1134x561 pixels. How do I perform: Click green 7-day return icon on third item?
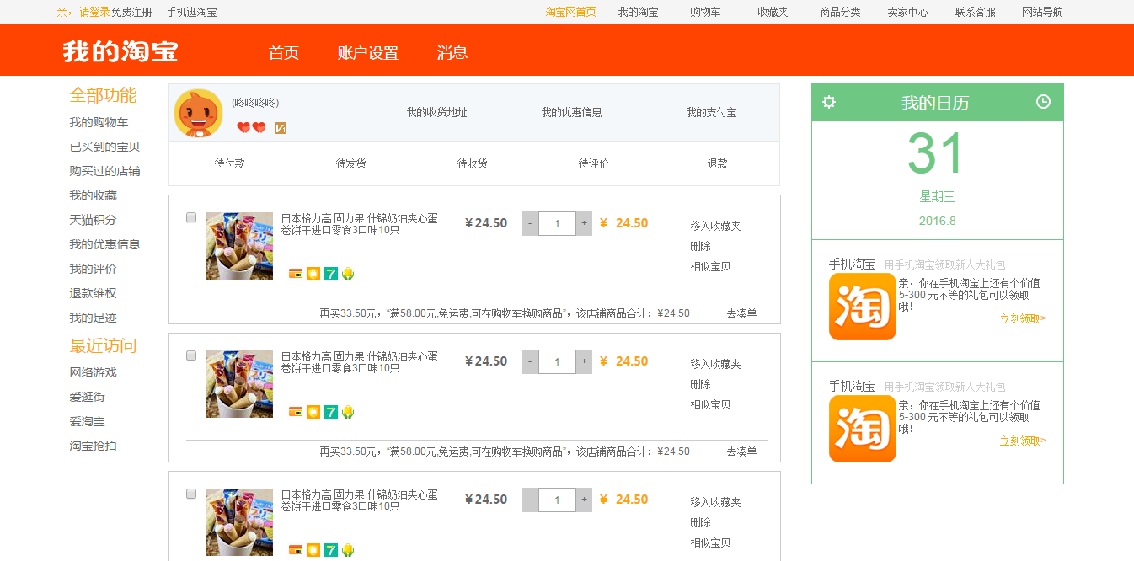click(x=331, y=550)
